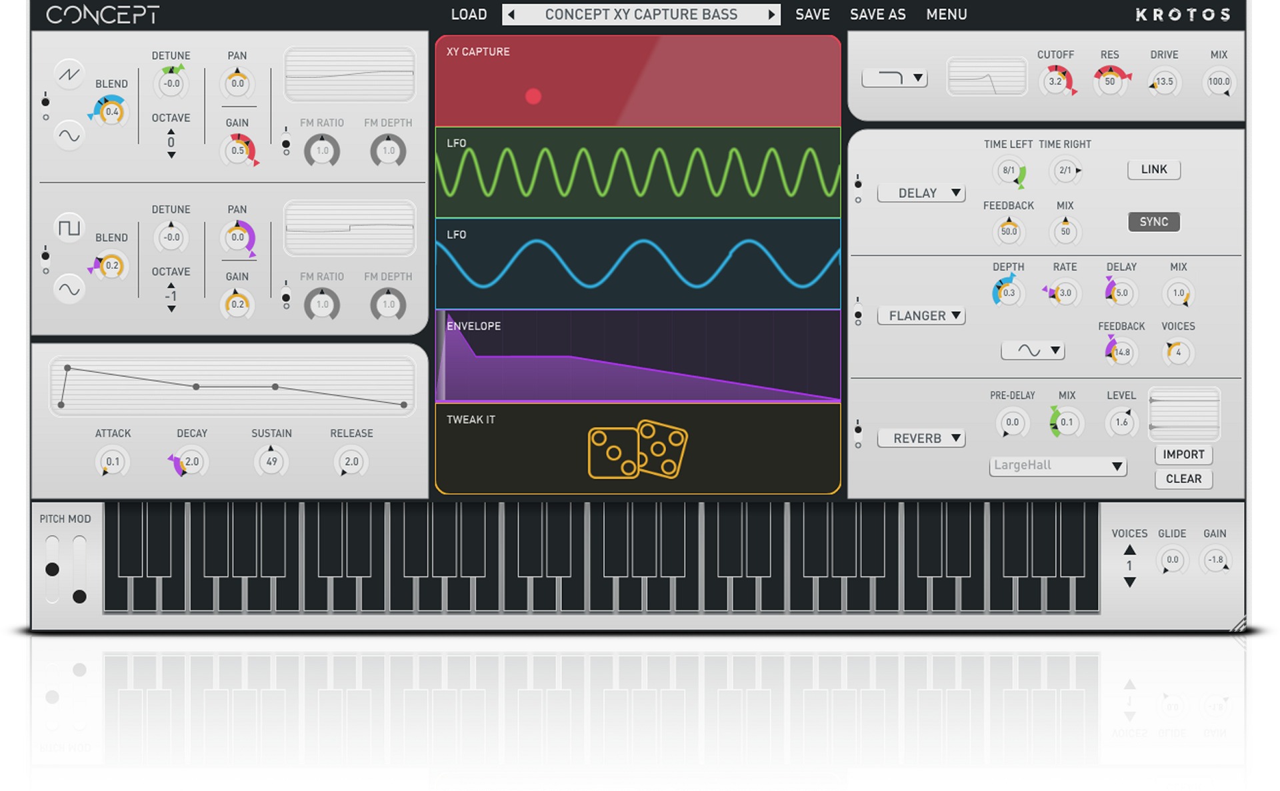Toggle oscillator one FM switch
Viewport: 1280px width, 791px height.
286,143
